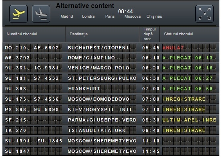Click the TK 270 Istanbul/Ataturk destination
The width and height of the screenshot is (221, 158).
pyautogui.click(x=97, y=130)
